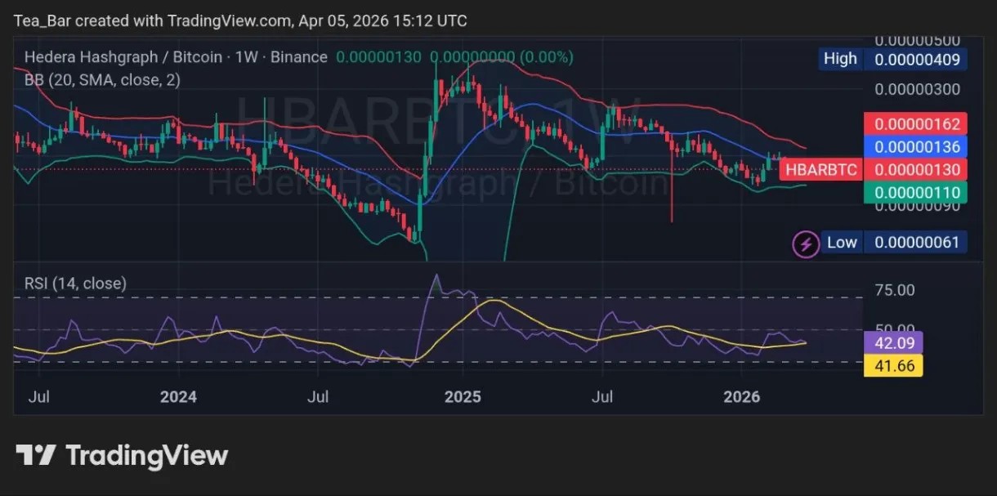Screen dimensions: 997x496
Task: Click the yellow RSI MA value 41.66
Action: tap(893, 366)
